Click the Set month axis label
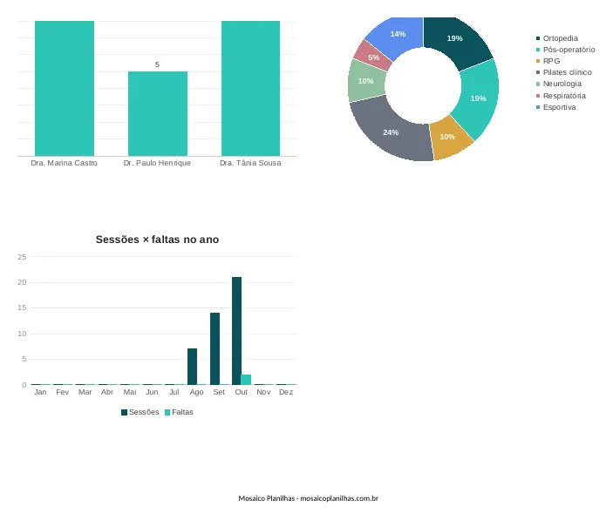Image resolution: width=613 pixels, height=520 pixels. tap(219, 392)
